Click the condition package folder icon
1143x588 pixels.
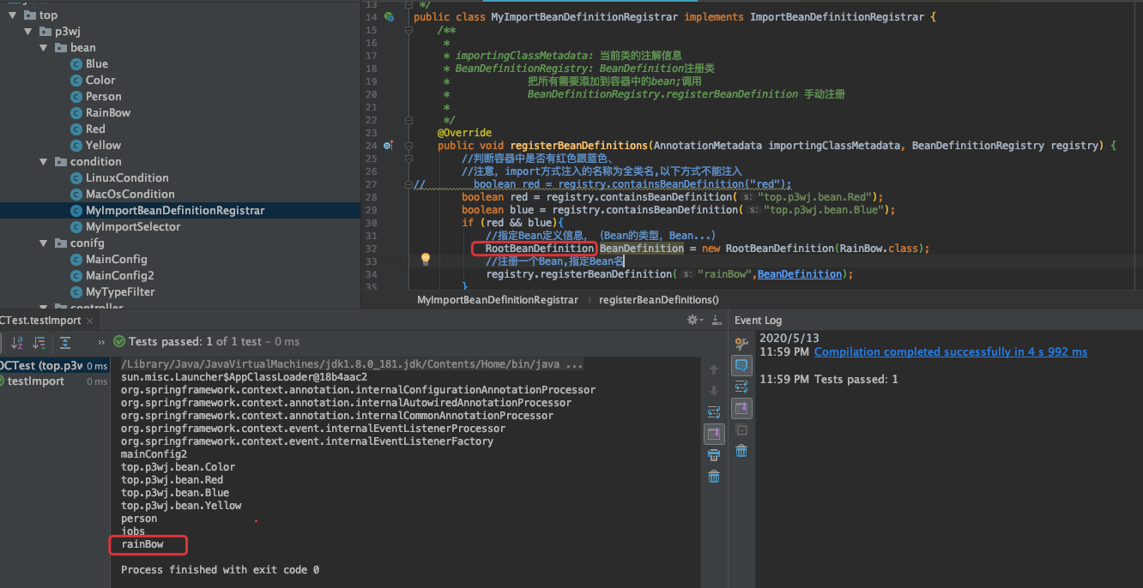click(61, 161)
